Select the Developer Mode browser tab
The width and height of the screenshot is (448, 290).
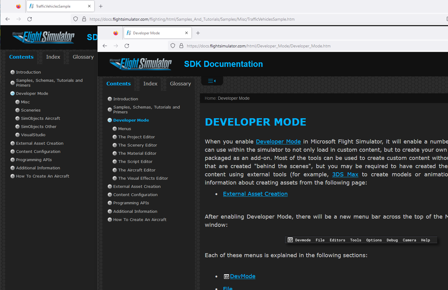(158, 33)
